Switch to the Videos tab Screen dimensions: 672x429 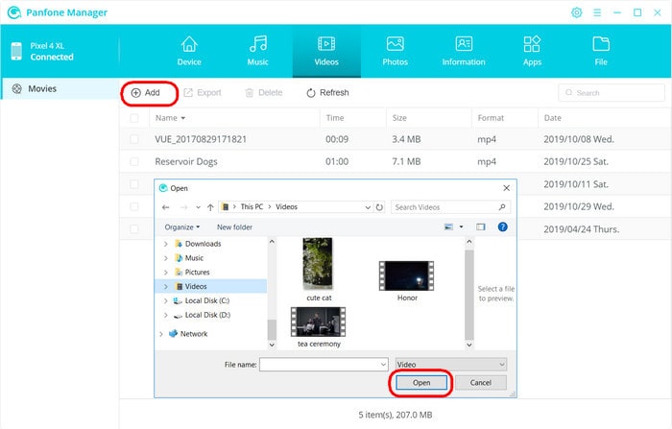coord(326,51)
